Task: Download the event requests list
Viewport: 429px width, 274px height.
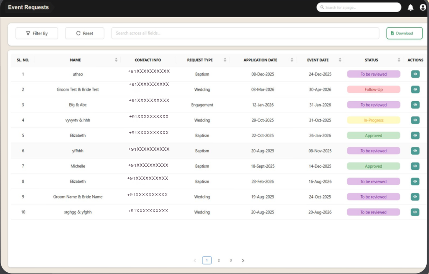Action: click(x=404, y=33)
